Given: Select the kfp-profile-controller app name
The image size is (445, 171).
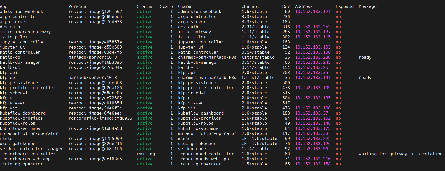Looking at the screenshot, I should (x=28, y=88).
